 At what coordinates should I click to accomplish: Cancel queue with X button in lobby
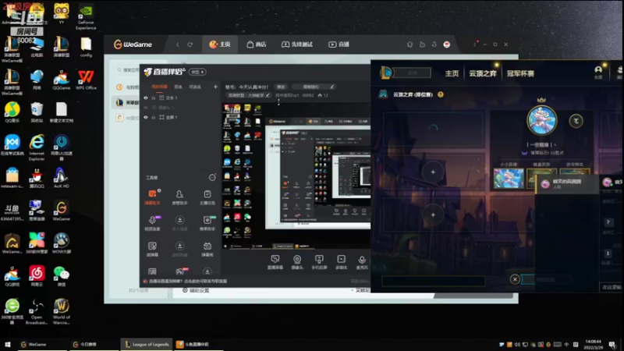click(515, 279)
